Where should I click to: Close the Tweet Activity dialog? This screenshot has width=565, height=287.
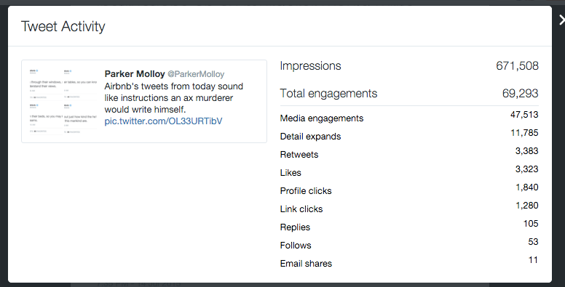pos(562,20)
